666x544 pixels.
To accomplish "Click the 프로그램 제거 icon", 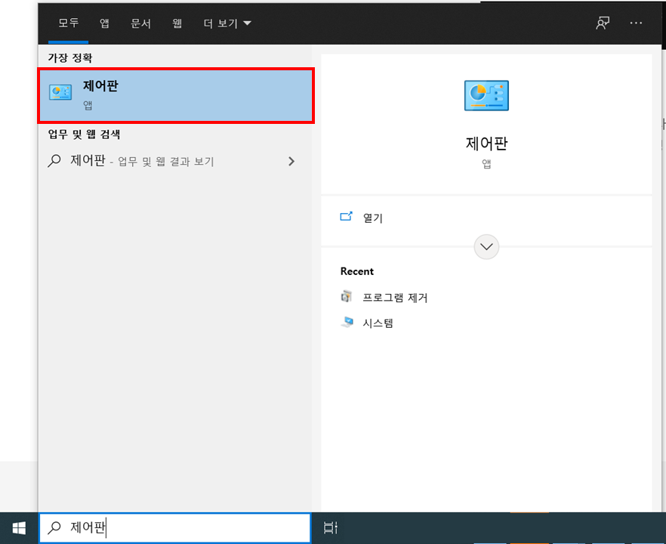I will (x=347, y=296).
